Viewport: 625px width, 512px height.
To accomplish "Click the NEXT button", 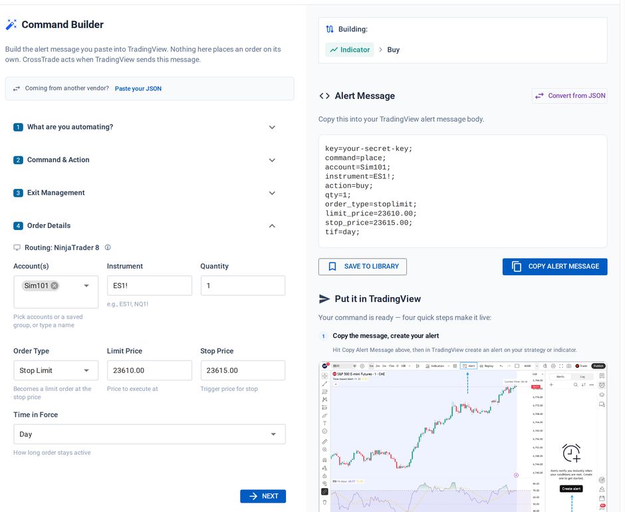I will (263, 496).
